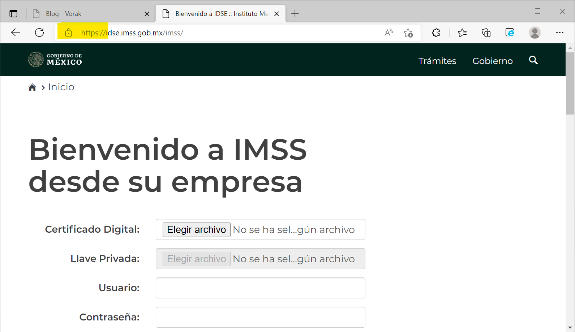Click the site search magnifier icon

point(533,60)
